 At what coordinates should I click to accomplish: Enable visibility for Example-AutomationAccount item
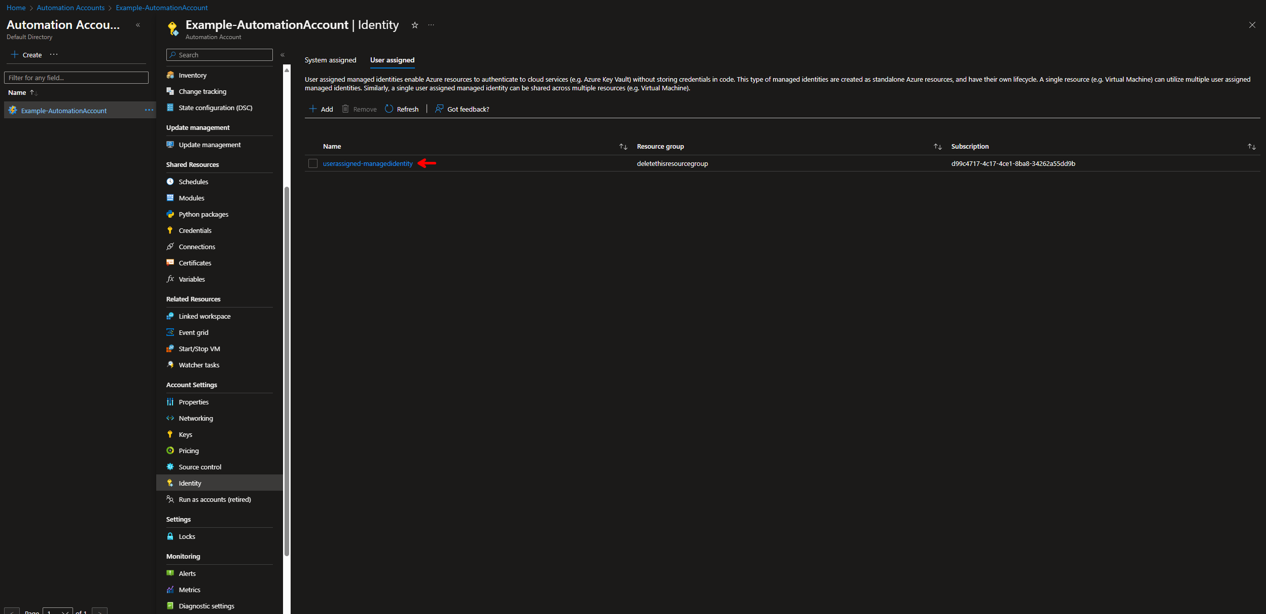coord(149,110)
